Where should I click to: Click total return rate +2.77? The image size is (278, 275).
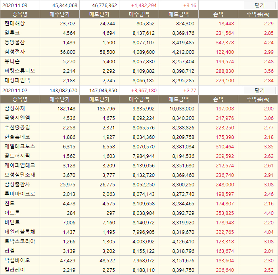click(x=190, y=91)
